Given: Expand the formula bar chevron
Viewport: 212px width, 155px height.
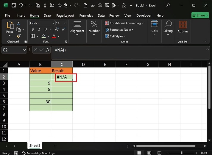Looking at the screenshot, I should [208, 49].
